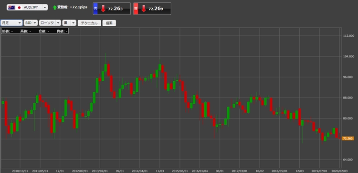358x173 pixels.
Task: Click the 2012/07/01 date axis label
Action: pyautogui.click(x=80, y=171)
